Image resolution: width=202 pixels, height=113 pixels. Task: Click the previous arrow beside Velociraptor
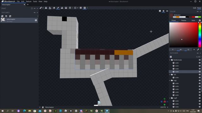40,107
